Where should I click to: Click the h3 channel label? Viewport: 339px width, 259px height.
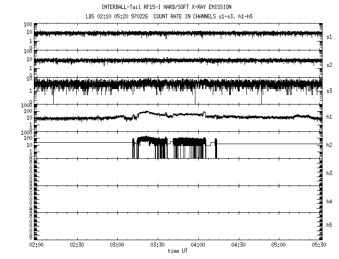329,173
